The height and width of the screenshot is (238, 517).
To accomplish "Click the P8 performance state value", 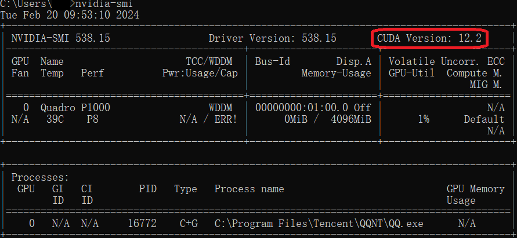I will 93,119.
